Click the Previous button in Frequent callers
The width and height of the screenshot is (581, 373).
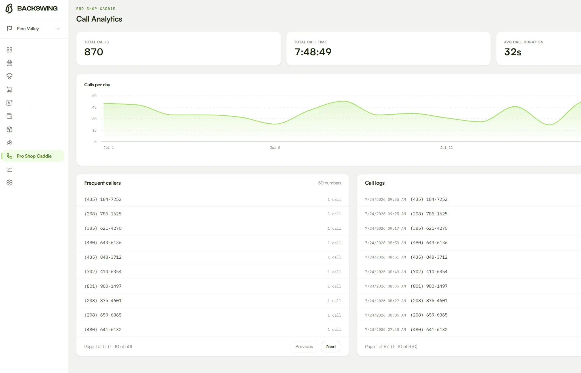click(304, 346)
